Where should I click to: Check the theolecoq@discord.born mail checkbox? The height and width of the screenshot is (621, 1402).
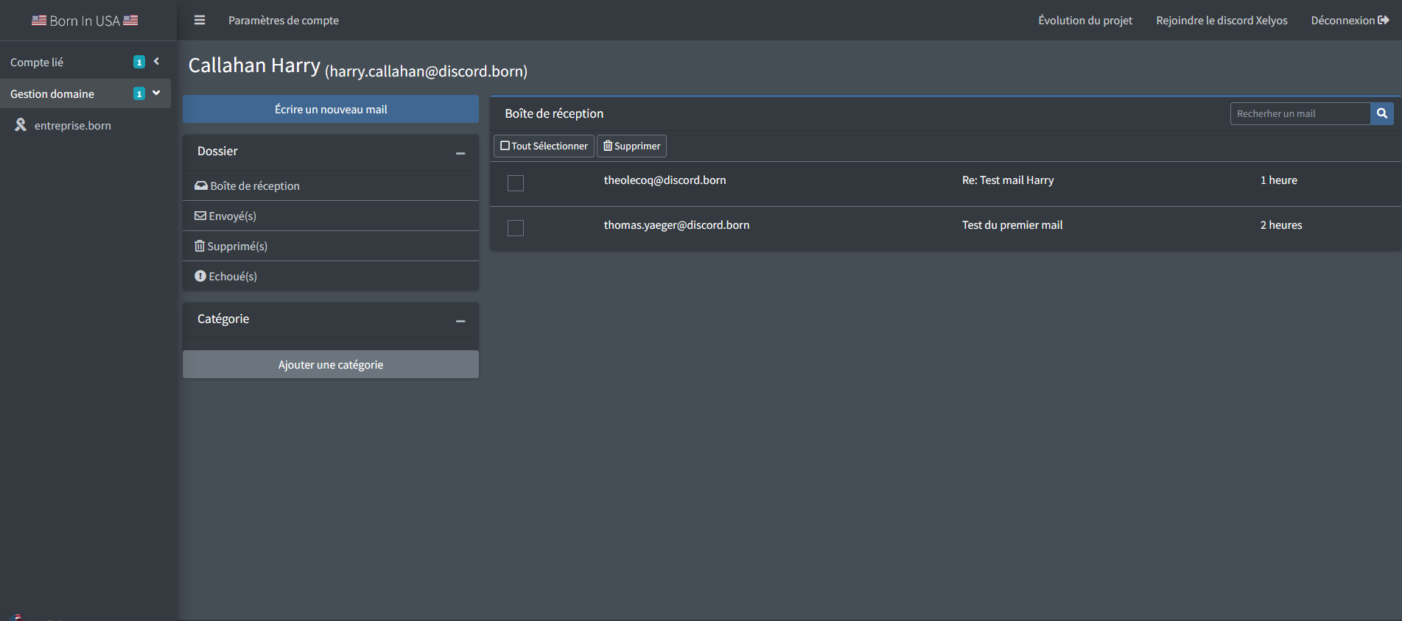(x=516, y=183)
